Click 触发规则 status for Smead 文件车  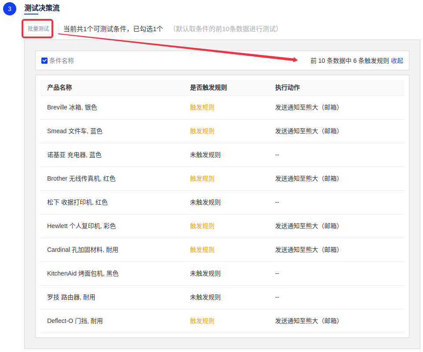click(x=202, y=131)
